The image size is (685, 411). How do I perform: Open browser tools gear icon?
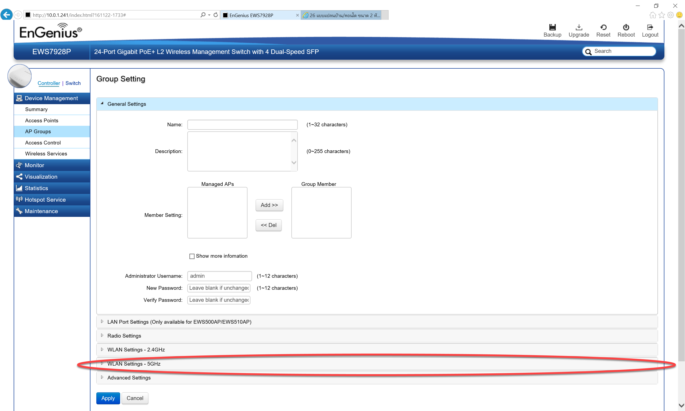pos(670,15)
